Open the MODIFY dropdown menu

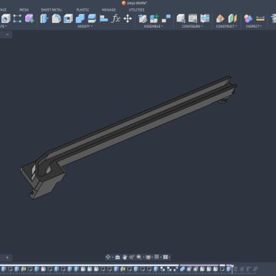[85, 26]
